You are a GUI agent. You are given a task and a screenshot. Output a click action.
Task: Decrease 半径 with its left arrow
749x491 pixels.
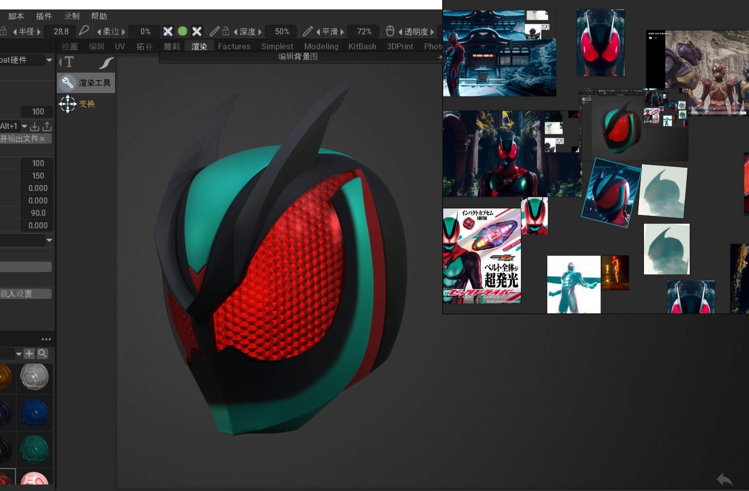tap(14, 32)
